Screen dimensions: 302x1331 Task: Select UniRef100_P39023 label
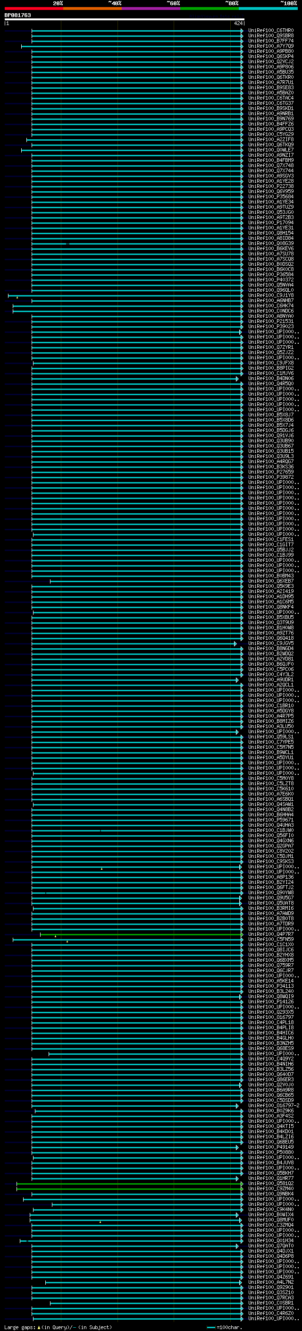[x=270, y=326]
